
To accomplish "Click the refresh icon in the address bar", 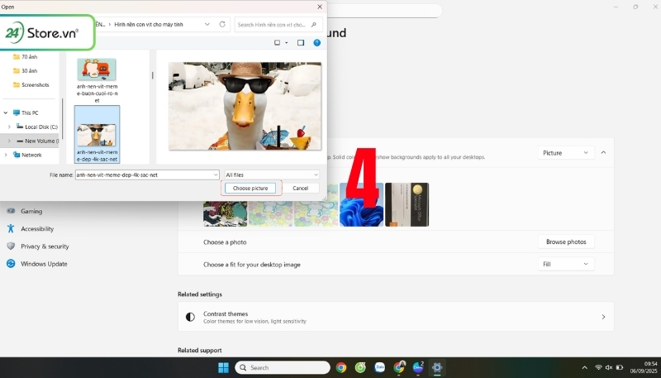I will click(x=223, y=25).
